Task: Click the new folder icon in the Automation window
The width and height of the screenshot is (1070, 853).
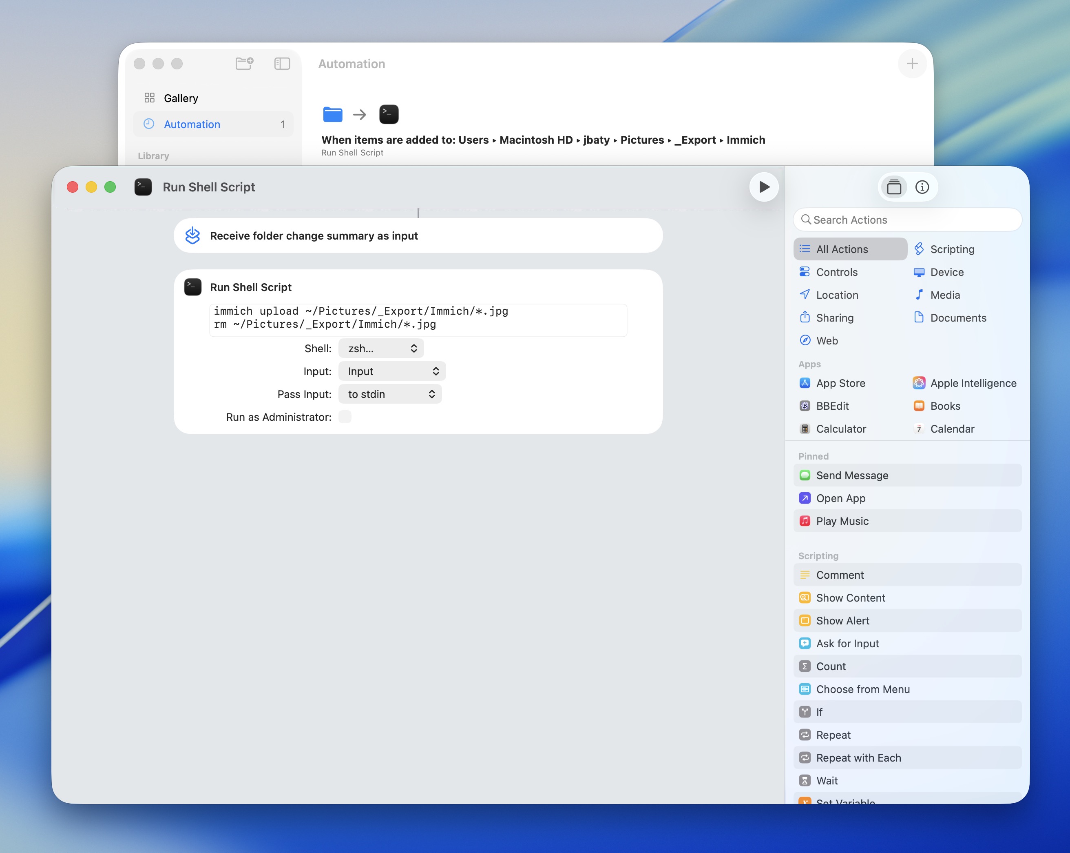Action: pos(244,63)
